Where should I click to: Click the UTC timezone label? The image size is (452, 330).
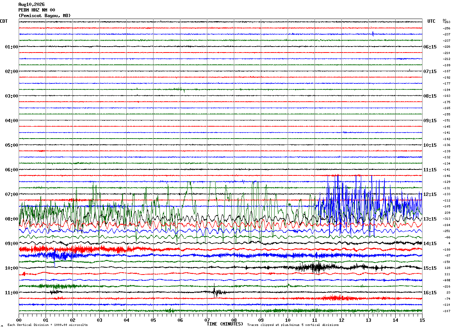(431, 21)
